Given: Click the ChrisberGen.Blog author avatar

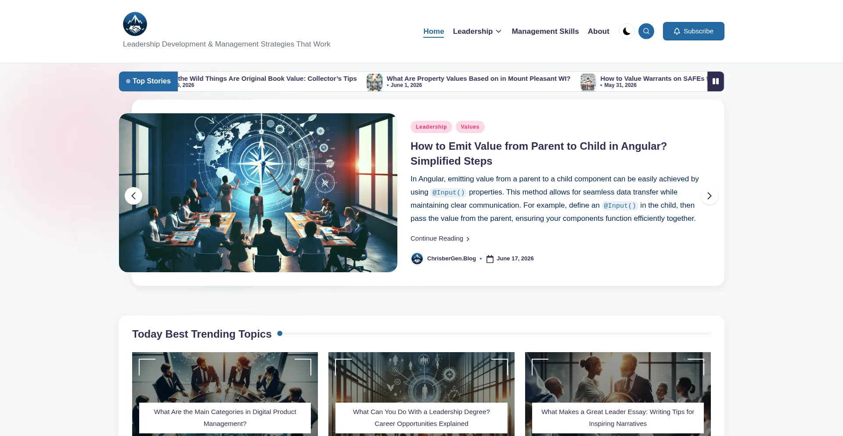Looking at the screenshot, I should pos(417,259).
